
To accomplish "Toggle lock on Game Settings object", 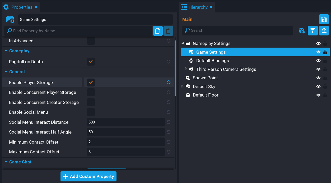I will pos(325,52).
